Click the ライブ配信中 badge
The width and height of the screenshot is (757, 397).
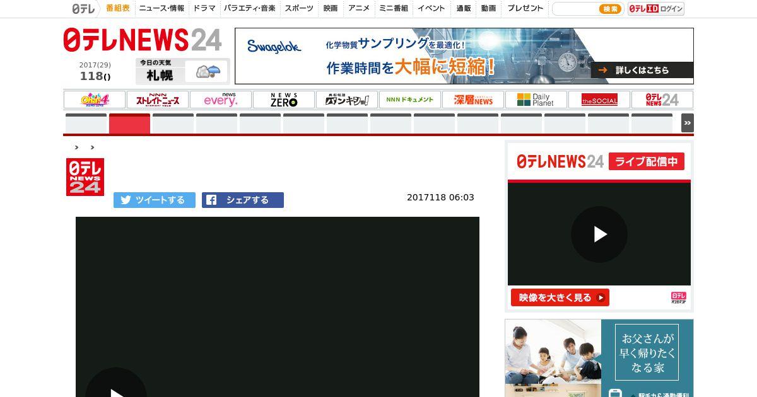[647, 161]
